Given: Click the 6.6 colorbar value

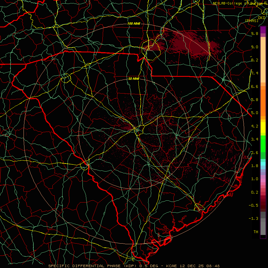Looking at the screenshot, I should pos(255,86).
